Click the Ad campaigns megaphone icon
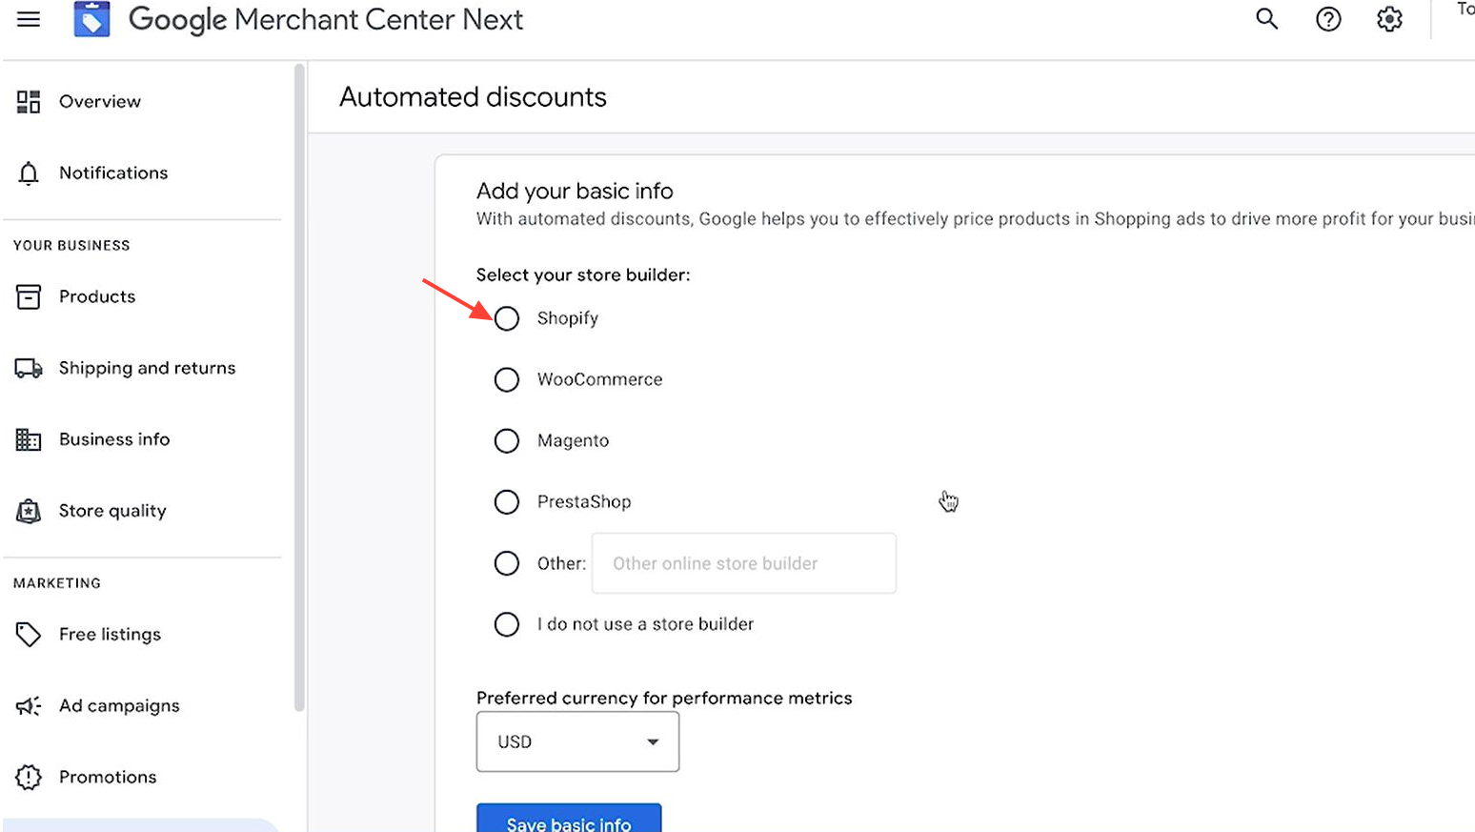Screen dimensions: 1475x832 click(29, 706)
